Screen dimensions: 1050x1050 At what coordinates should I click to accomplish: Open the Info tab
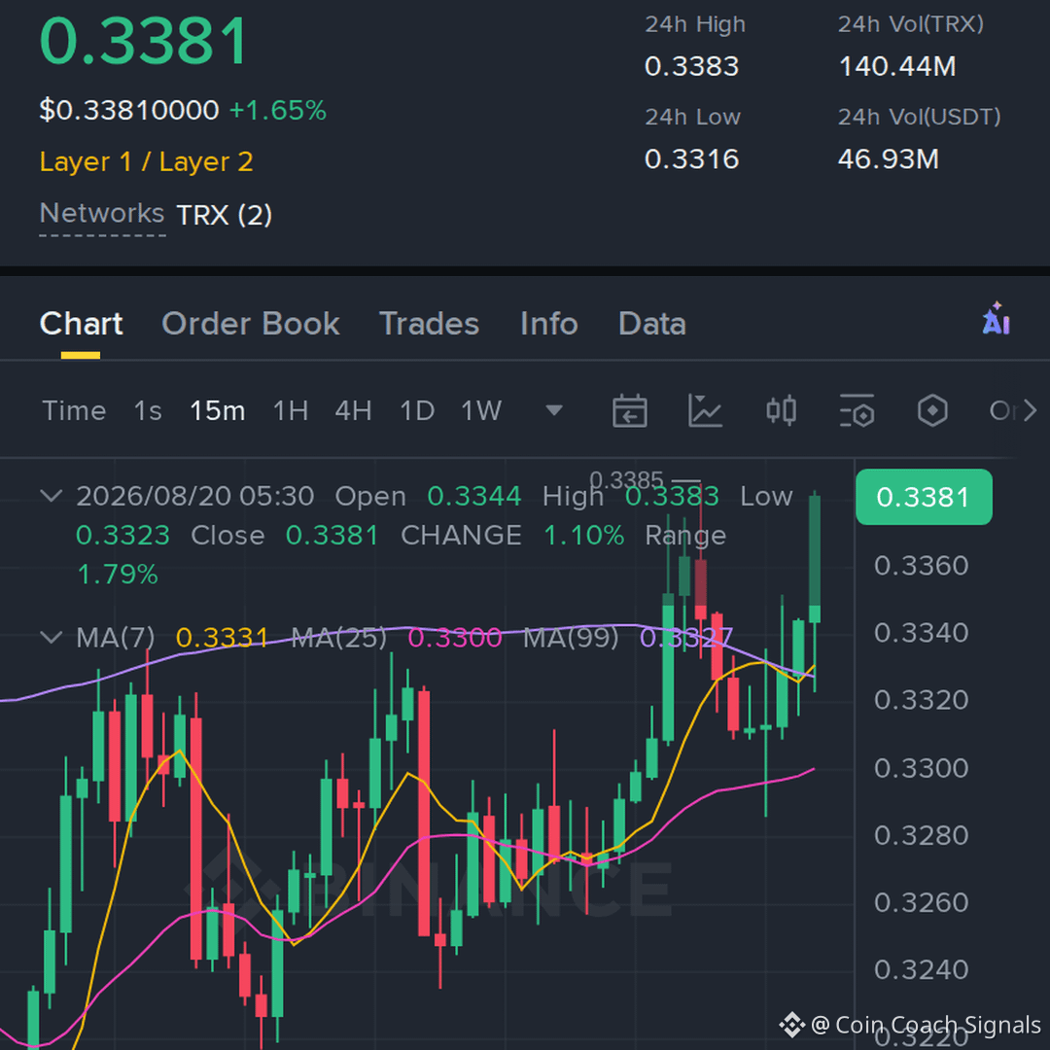pos(549,324)
